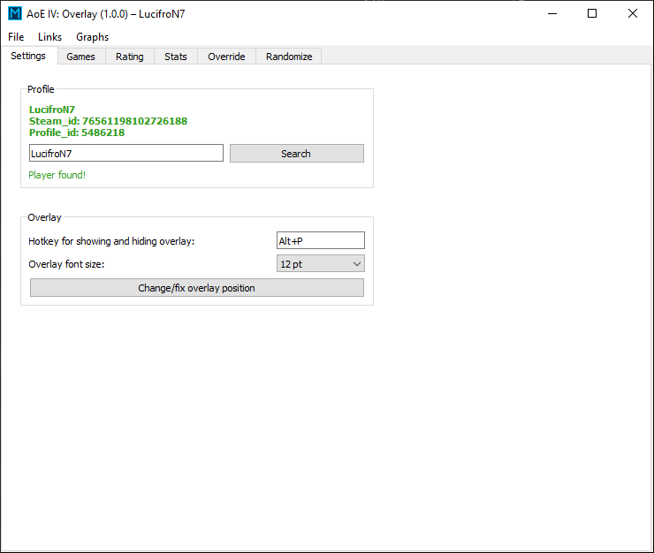Close the AoE IV Overlay window
Screen dimensions: 654x553
[632, 14]
